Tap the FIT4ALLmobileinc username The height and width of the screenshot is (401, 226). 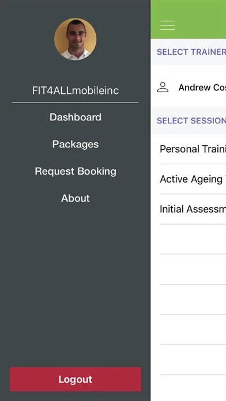point(76,90)
